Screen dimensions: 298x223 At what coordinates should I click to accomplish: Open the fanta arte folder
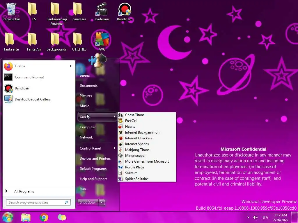[11, 42]
